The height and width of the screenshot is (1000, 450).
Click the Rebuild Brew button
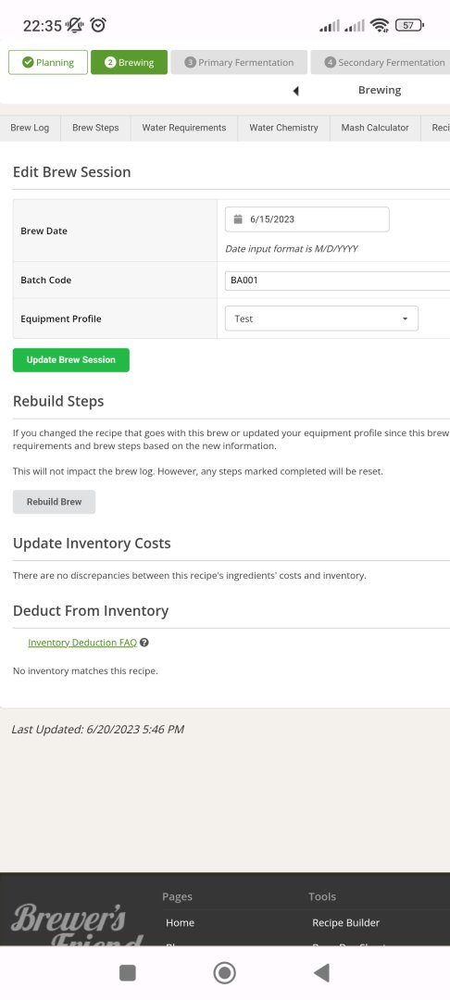point(55,502)
